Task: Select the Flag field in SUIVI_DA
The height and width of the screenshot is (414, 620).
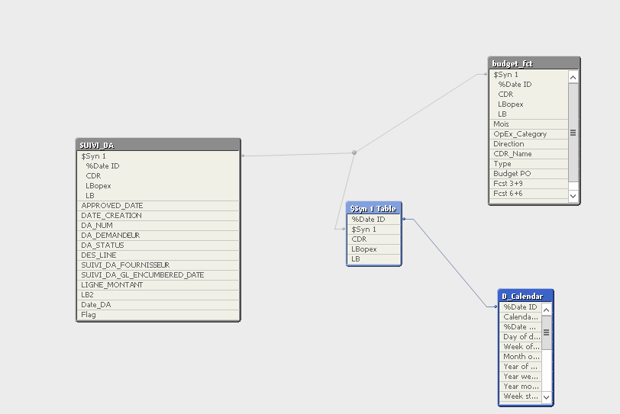Action: point(89,315)
